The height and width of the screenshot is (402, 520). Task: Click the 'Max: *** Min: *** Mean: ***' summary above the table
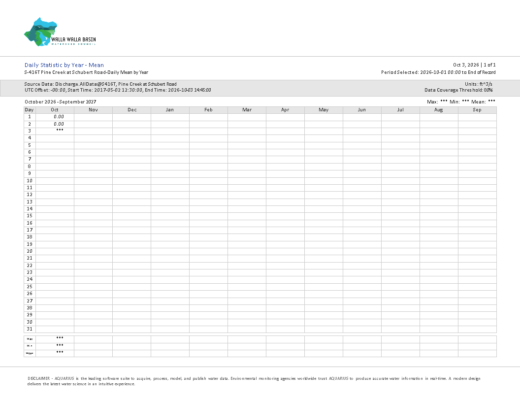click(461, 101)
